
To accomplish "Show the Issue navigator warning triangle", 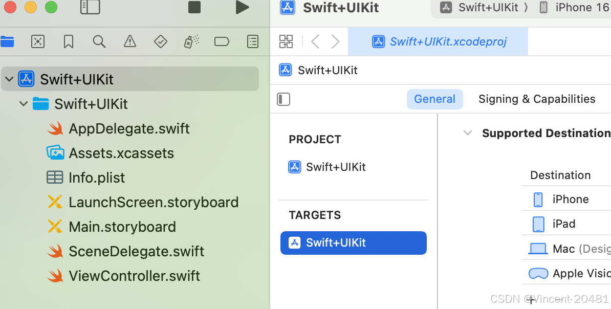I will pyautogui.click(x=129, y=41).
